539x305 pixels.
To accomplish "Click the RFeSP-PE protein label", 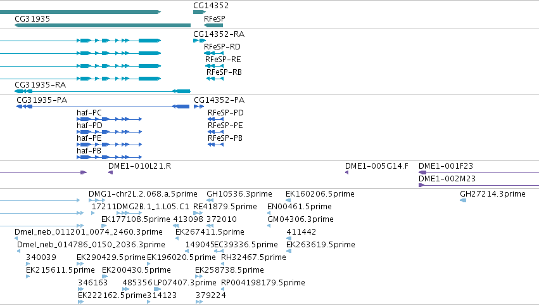I will click(x=225, y=126).
